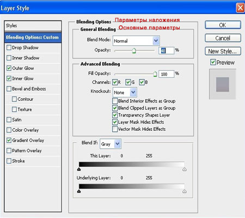Viewport: 245px width, 218px height.
Task: Click the New Style... button
Action: (223, 51)
